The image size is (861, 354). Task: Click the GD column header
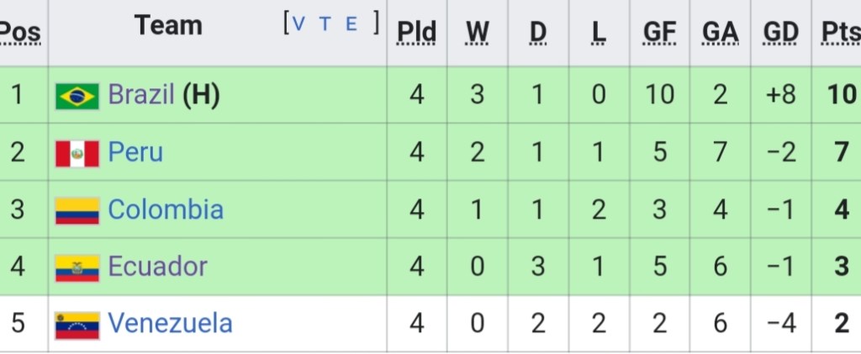tap(780, 32)
